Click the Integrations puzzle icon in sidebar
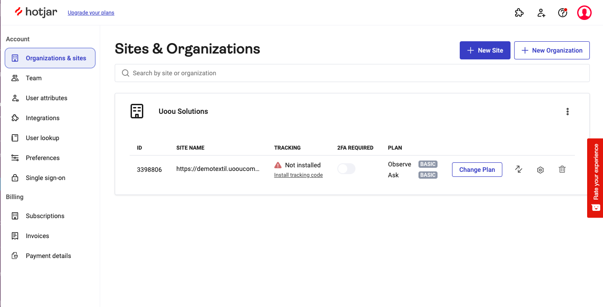603x307 pixels. 15,118
